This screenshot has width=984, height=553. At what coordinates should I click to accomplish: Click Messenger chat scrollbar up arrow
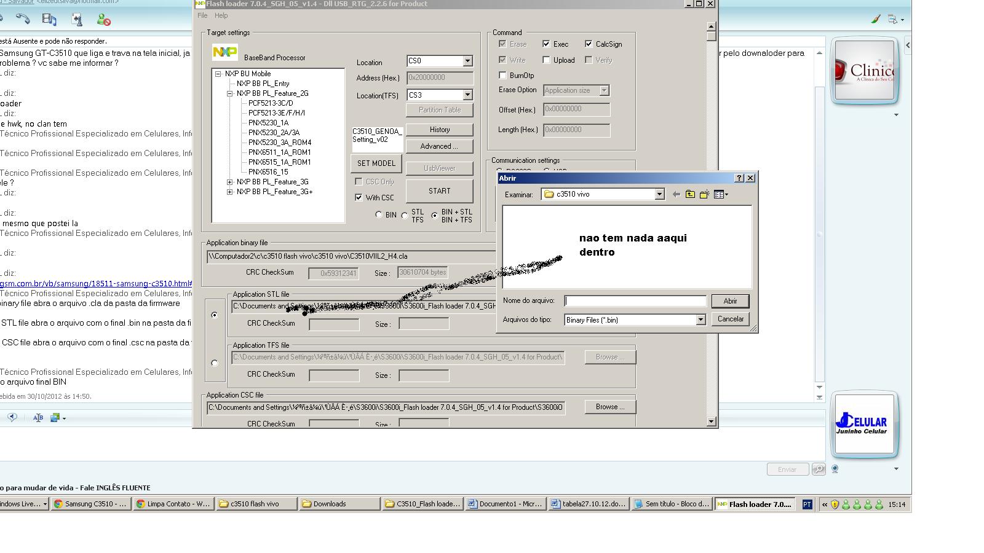819,53
